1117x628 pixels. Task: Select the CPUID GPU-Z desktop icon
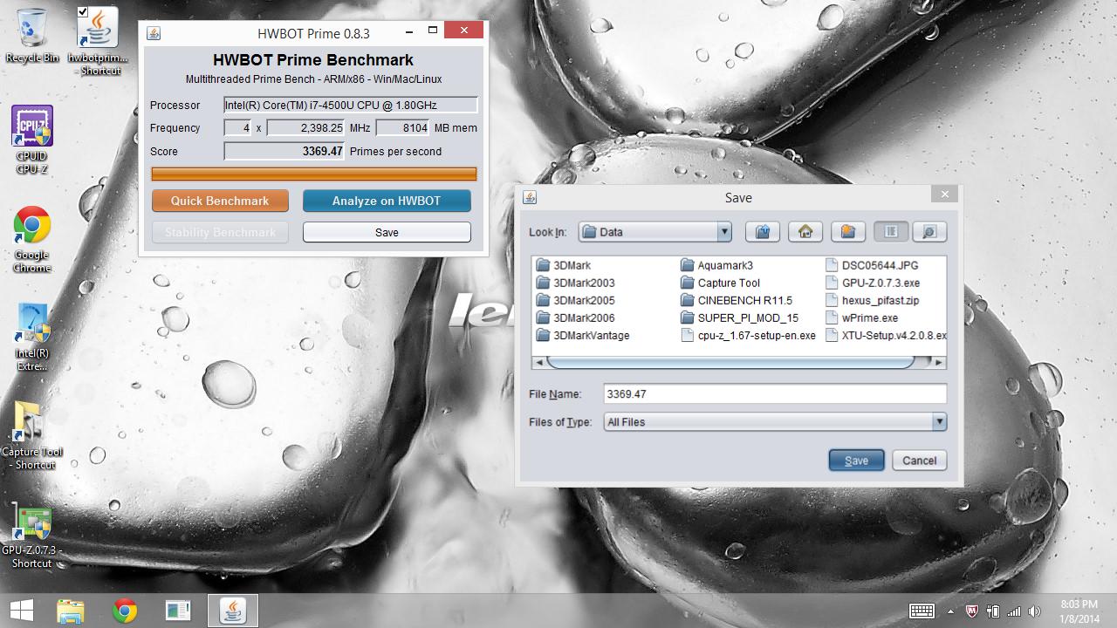(32, 140)
